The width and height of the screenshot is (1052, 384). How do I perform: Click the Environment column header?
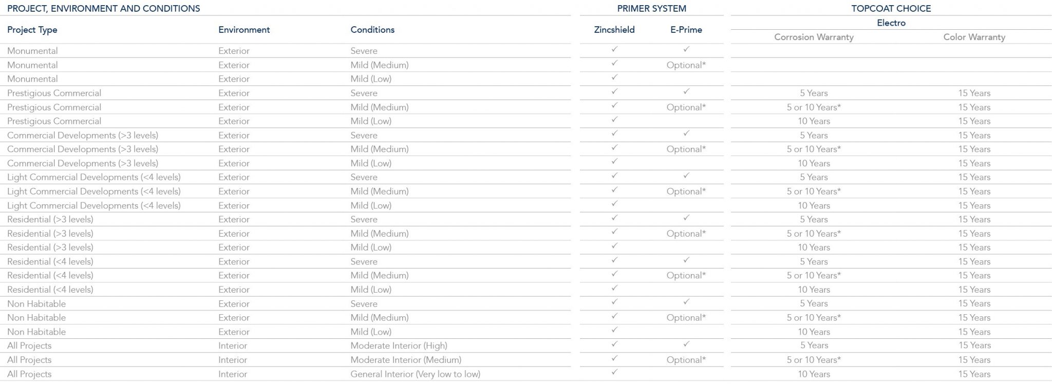click(x=244, y=30)
